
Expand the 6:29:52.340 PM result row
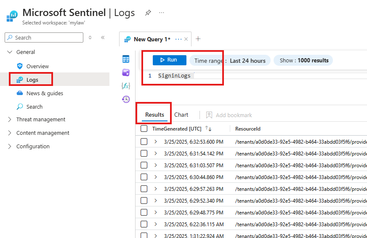(x=156, y=201)
